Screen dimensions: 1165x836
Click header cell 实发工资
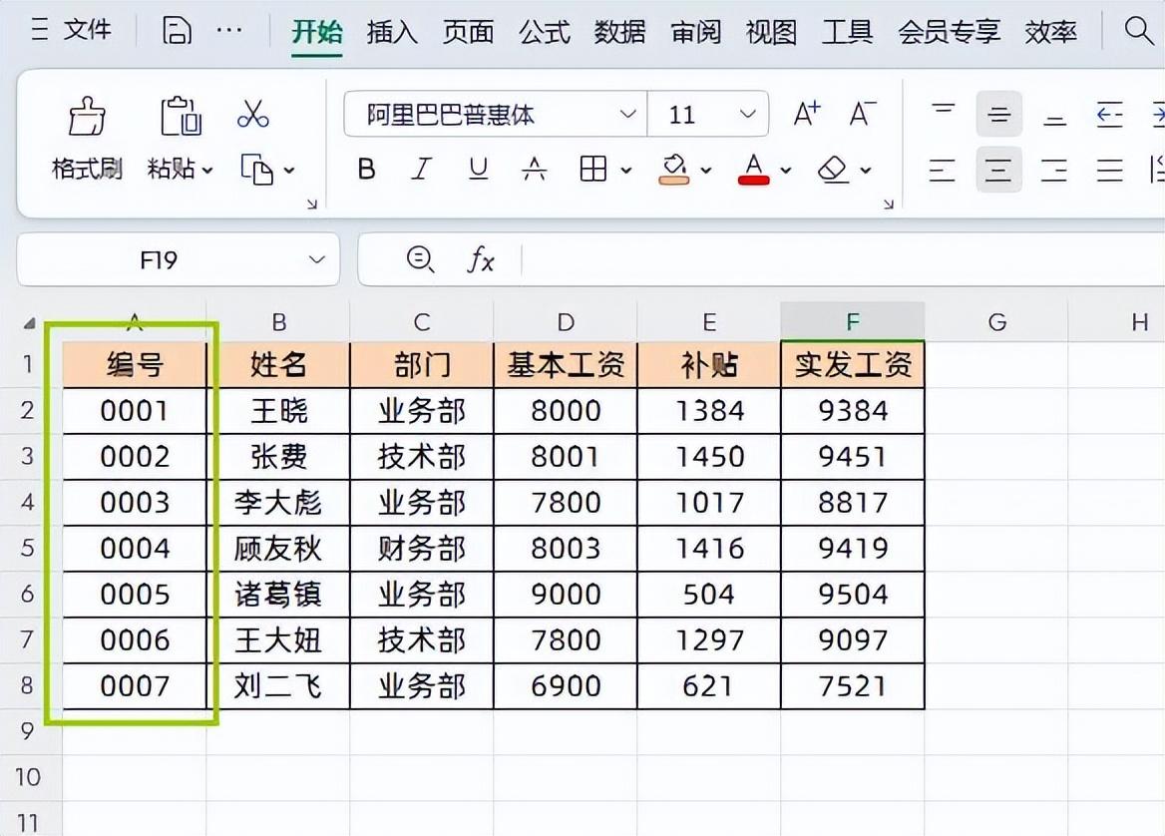[x=853, y=365]
